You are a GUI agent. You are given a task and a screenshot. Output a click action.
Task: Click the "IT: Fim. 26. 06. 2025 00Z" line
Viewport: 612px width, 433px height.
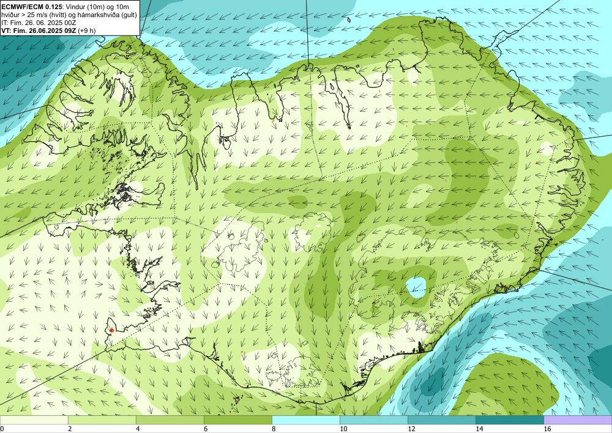click(39, 23)
